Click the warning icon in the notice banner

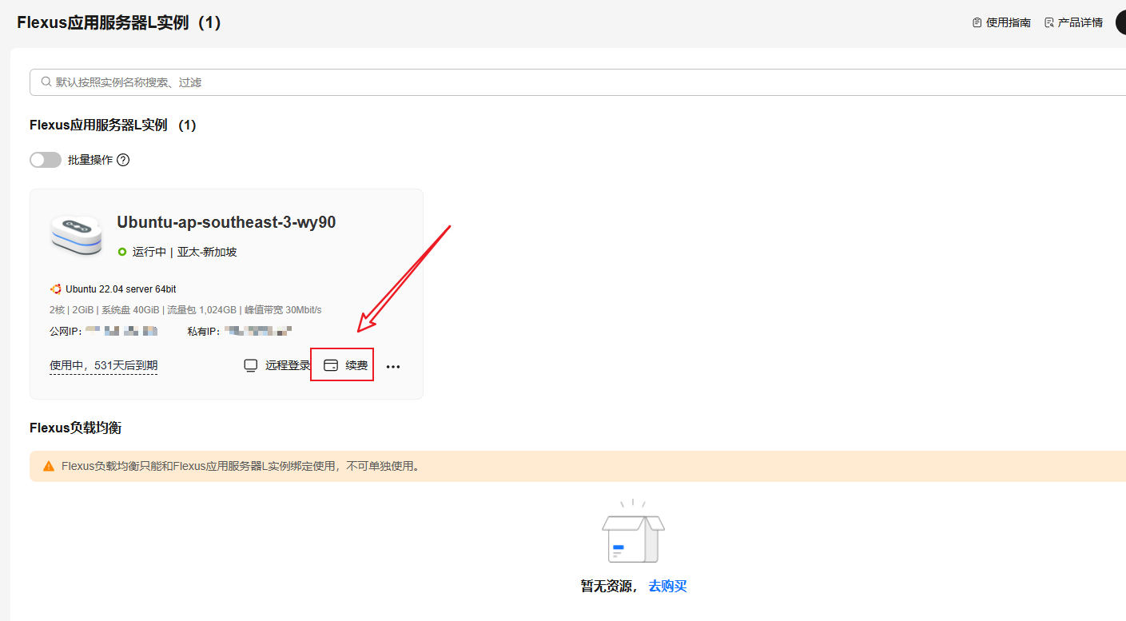click(49, 466)
